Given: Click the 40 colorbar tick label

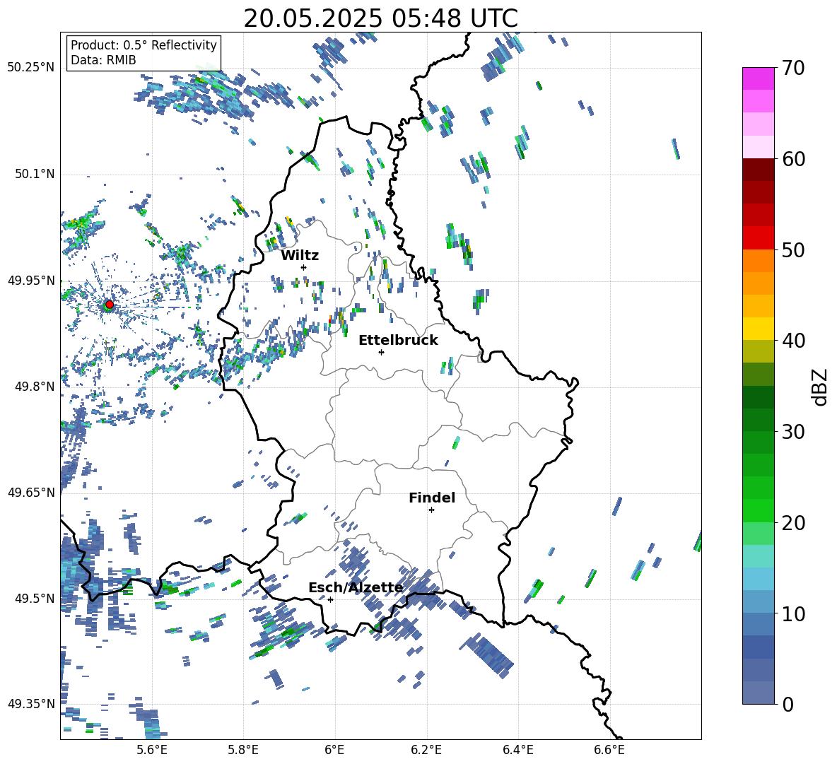Looking at the screenshot, I should pyautogui.click(x=793, y=341).
